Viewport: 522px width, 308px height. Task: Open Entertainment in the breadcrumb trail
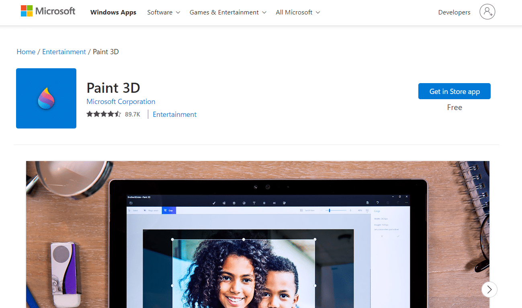pyautogui.click(x=64, y=52)
